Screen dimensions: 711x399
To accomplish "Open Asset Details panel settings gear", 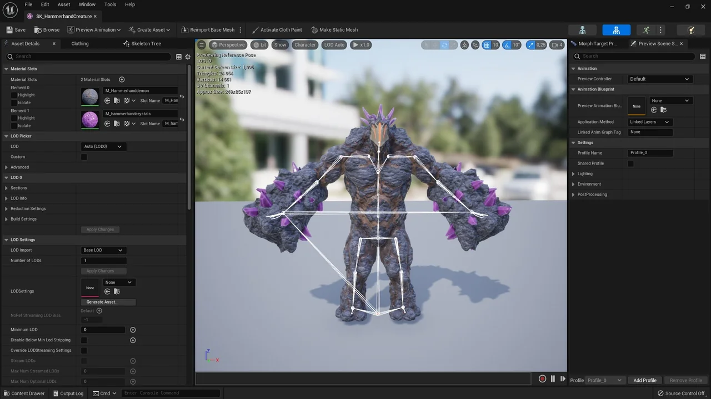I will click(188, 57).
